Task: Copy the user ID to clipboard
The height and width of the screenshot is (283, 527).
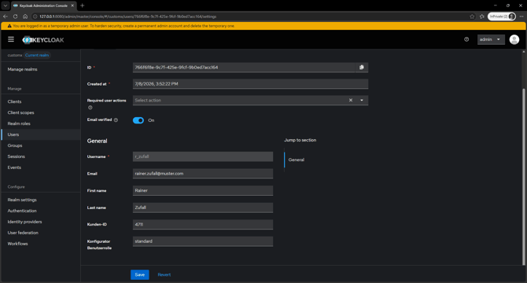Action: 362,68
